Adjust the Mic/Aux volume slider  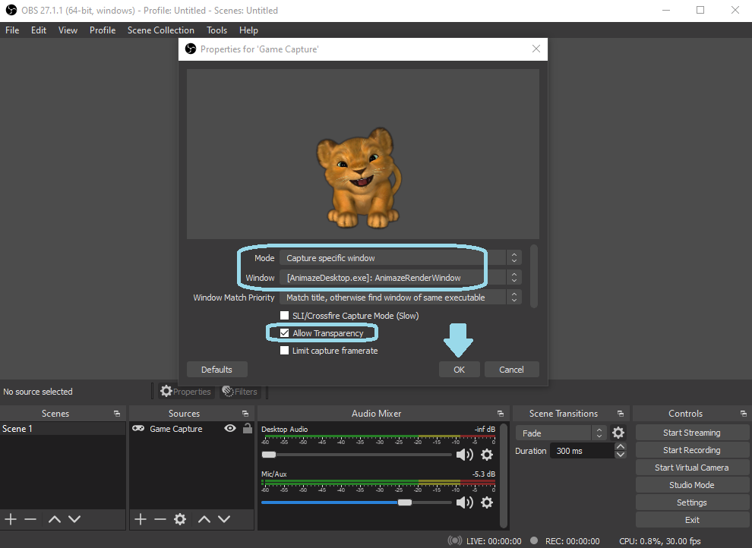pos(404,502)
